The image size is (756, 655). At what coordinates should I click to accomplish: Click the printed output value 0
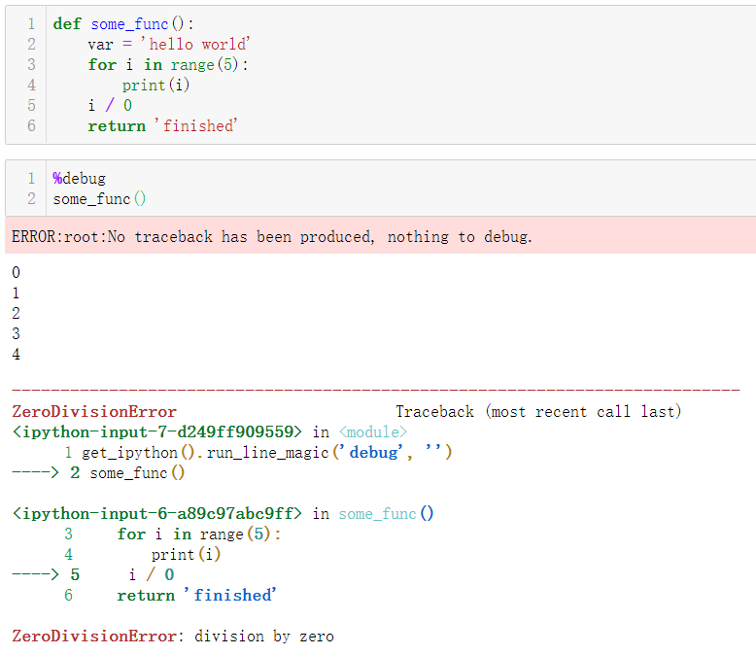(x=16, y=272)
